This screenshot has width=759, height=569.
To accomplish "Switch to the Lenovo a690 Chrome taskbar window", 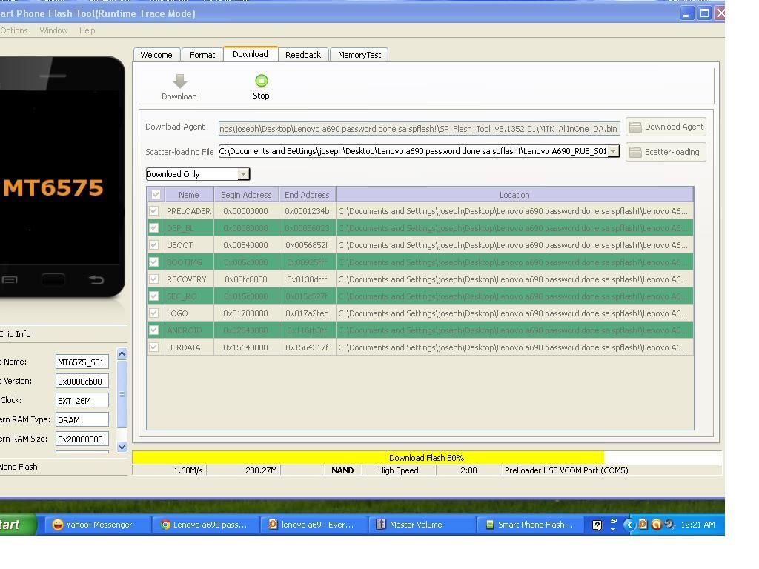I will coord(203,525).
